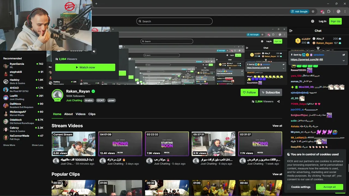Hide the pinned message with the eye-slash icon

point(344,55)
